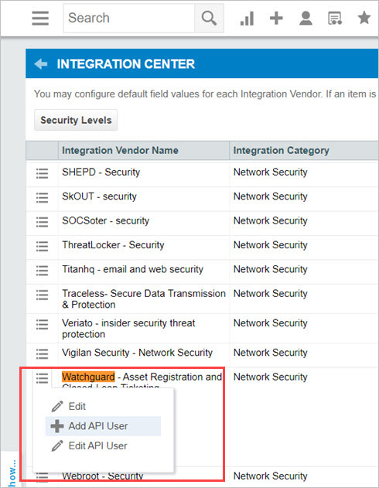Open context menu icon for Traceless row
The height and width of the screenshot is (488, 379).
(x=42, y=295)
